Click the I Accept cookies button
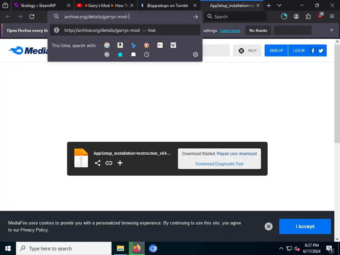This screenshot has height=255, width=340. pos(305,226)
